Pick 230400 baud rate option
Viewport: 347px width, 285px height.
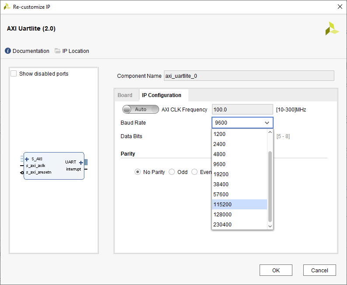pos(239,225)
